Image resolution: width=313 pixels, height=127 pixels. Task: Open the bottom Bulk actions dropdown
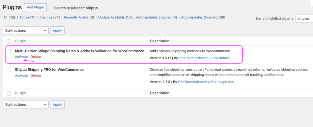tap(26, 105)
